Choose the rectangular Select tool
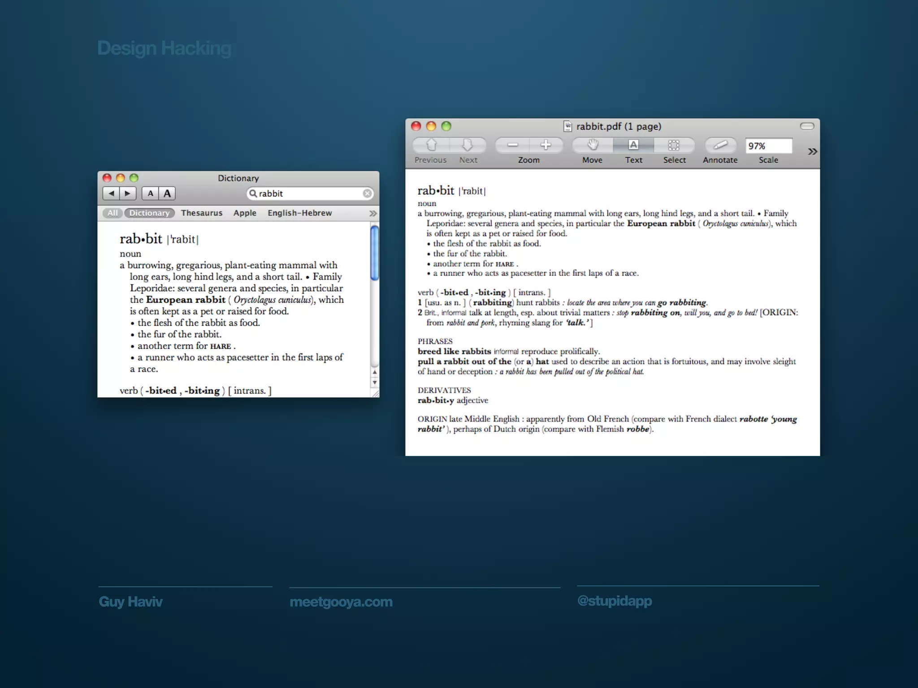 coord(674,145)
